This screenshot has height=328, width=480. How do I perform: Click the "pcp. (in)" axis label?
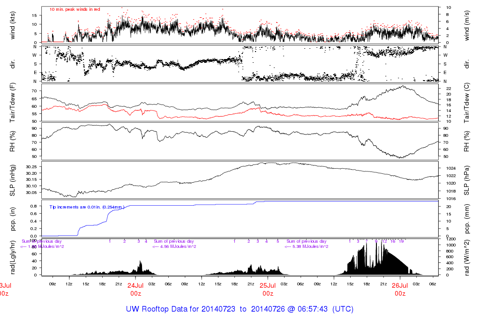(x=13, y=219)
